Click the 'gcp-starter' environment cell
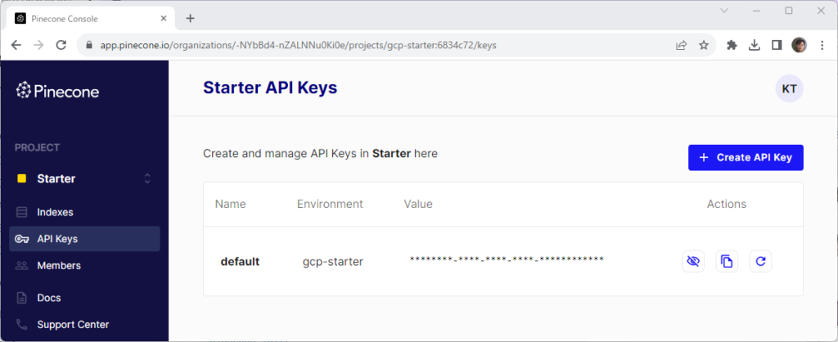The width and height of the screenshot is (838, 342). pyautogui.click(x=333, y=262)
